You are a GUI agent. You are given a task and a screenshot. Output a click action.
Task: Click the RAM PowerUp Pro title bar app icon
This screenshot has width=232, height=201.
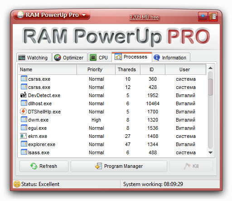point(20,15)
